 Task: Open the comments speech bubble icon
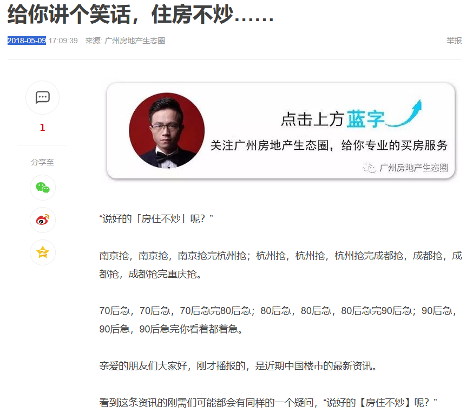tap(43, 97)
